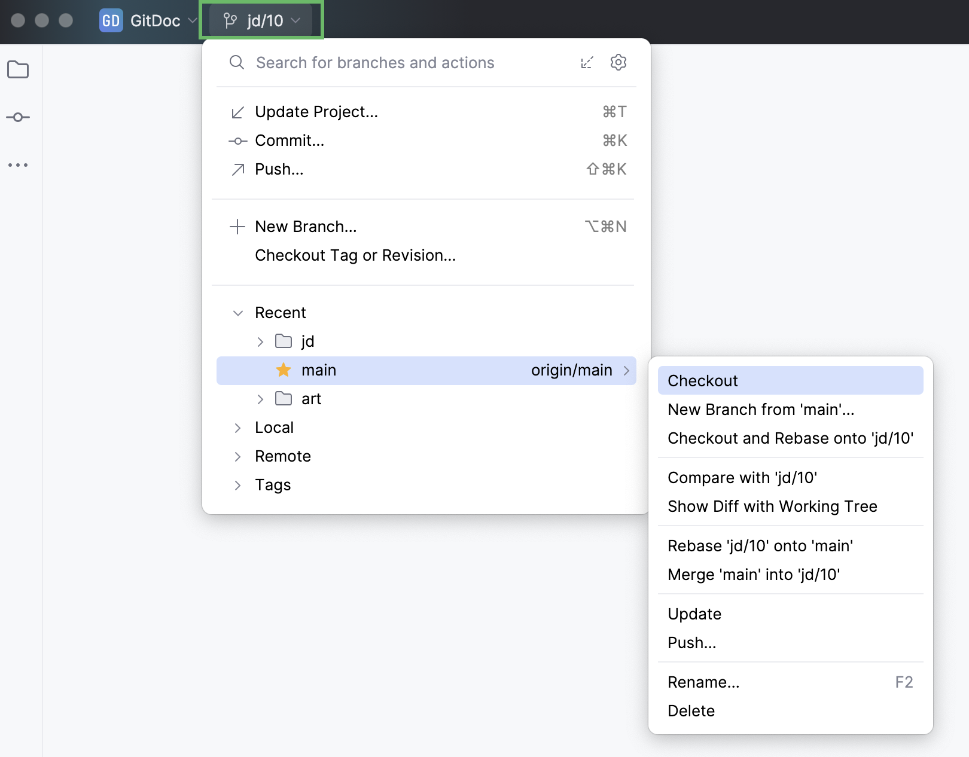969x757 pixels.
Task: Select the Commit tool window icon
Action: click(x=19, y=117)
